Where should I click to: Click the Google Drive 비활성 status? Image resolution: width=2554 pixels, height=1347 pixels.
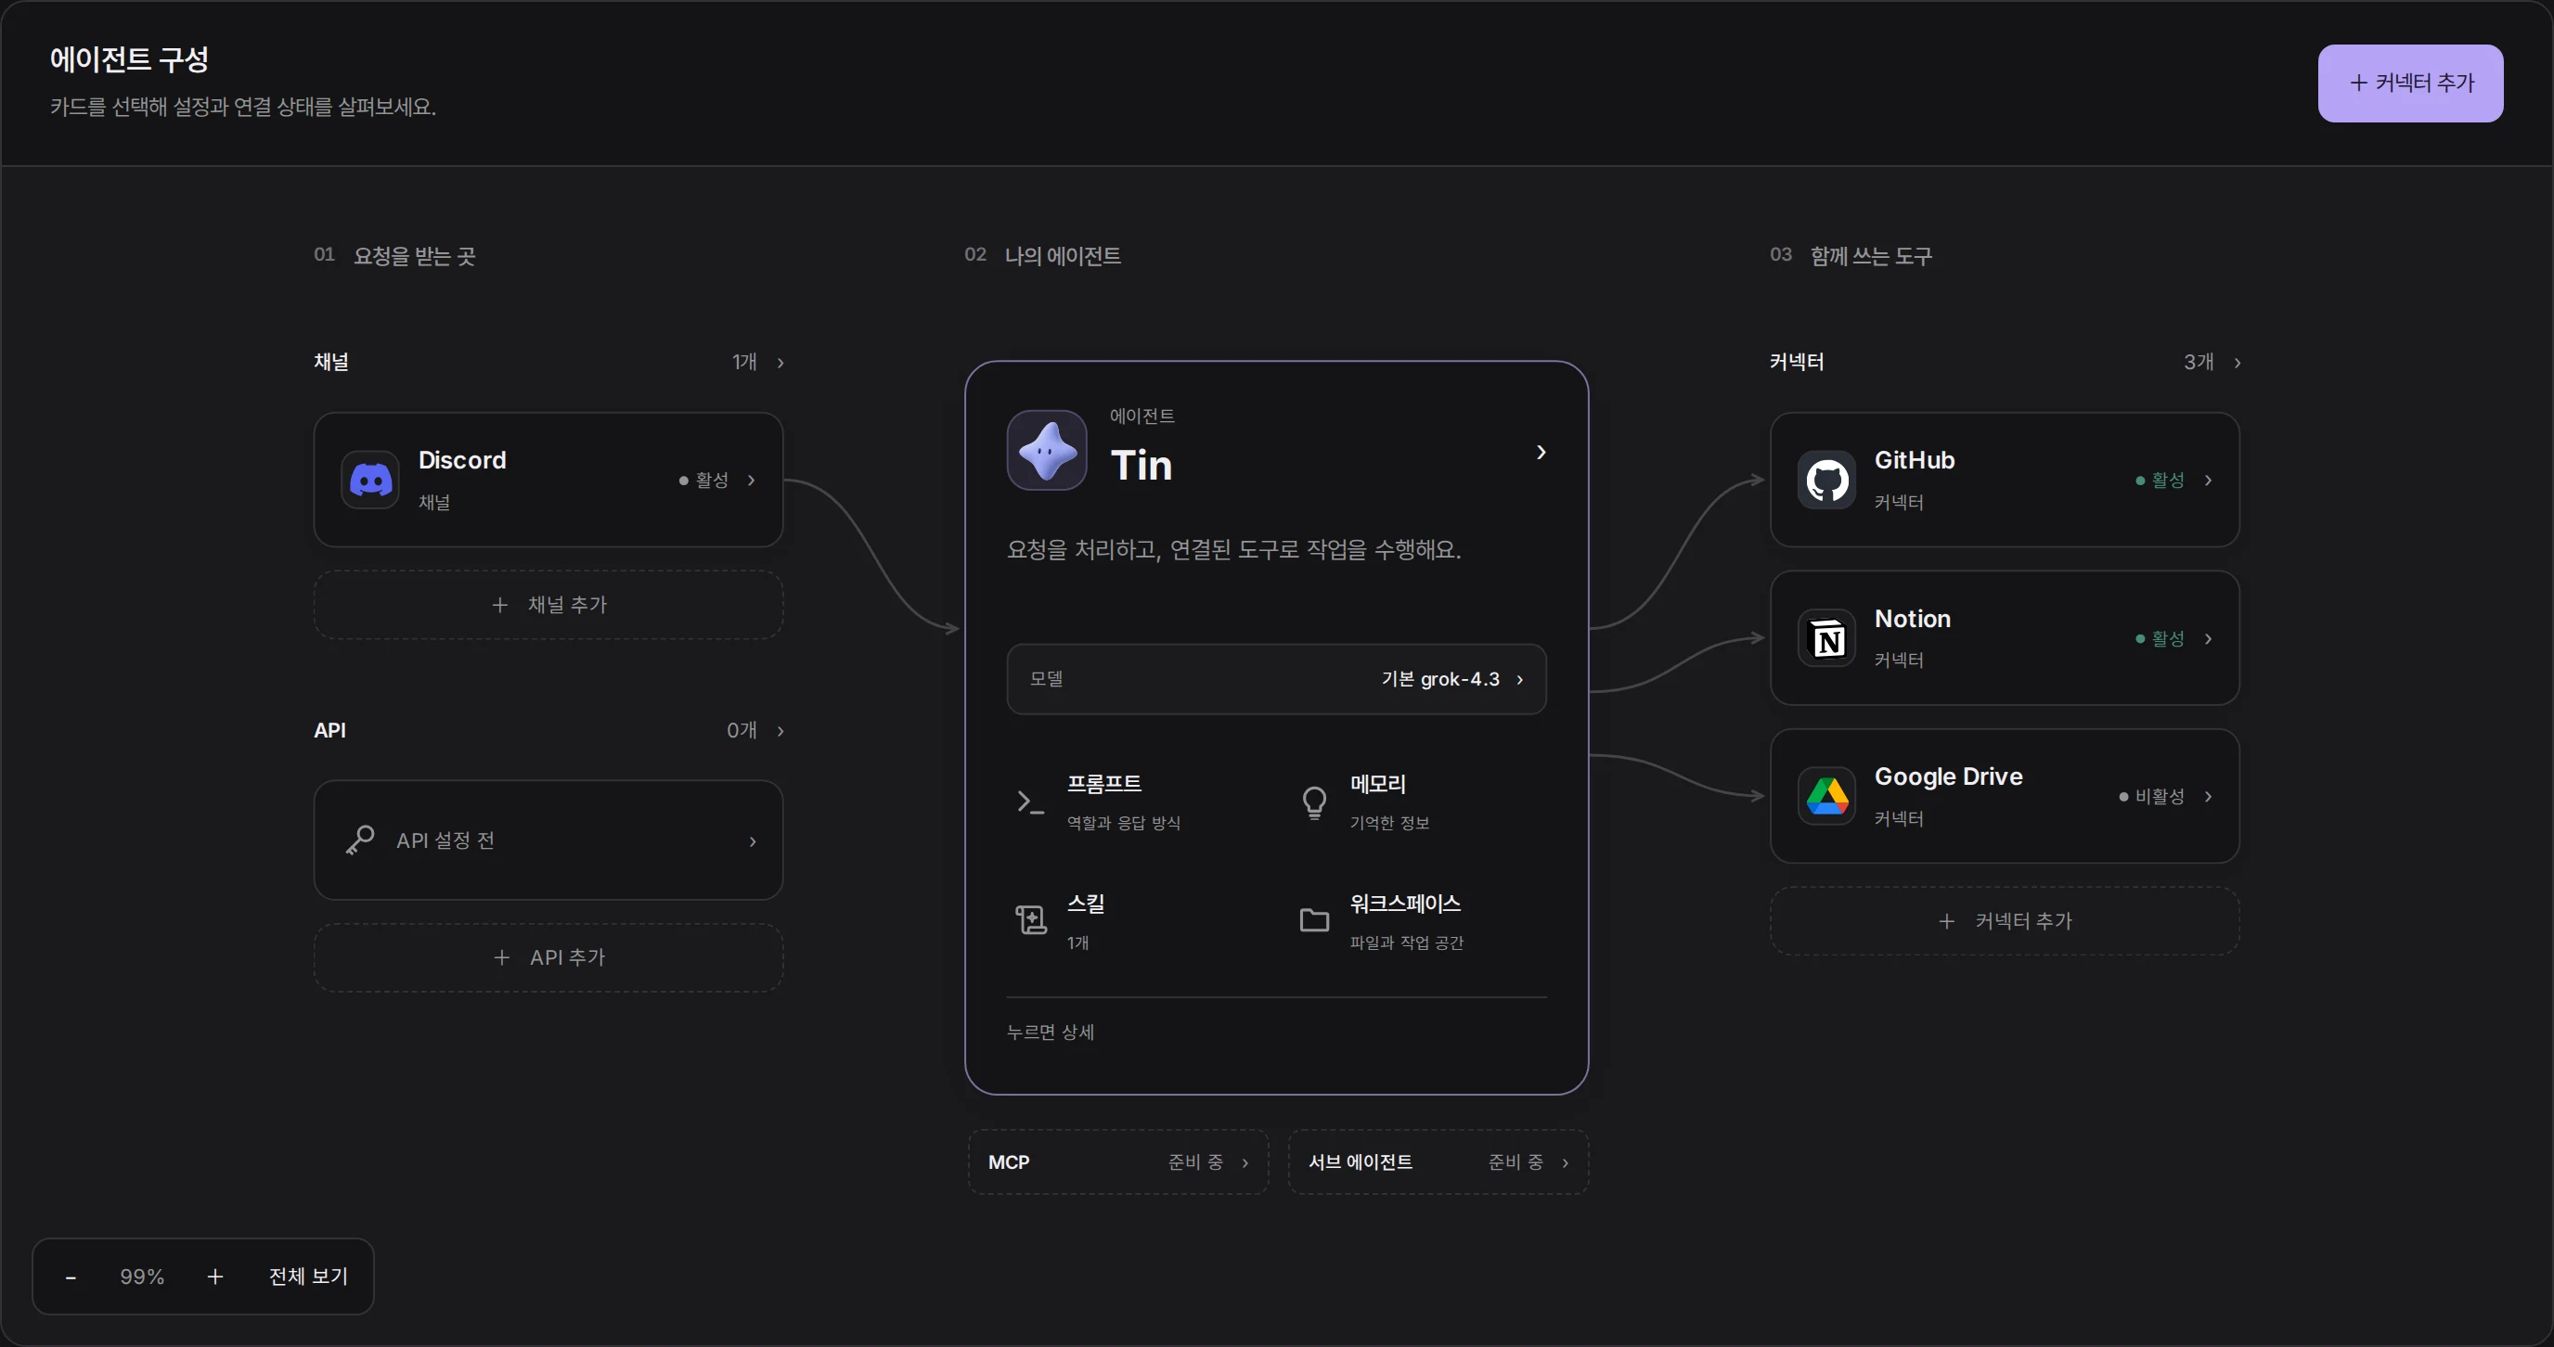(2151, 797)
